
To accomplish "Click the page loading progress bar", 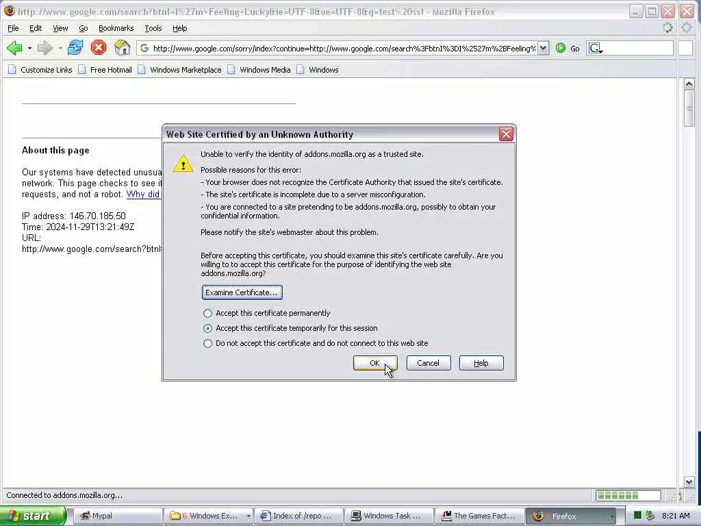I will [x=628, y=495].
